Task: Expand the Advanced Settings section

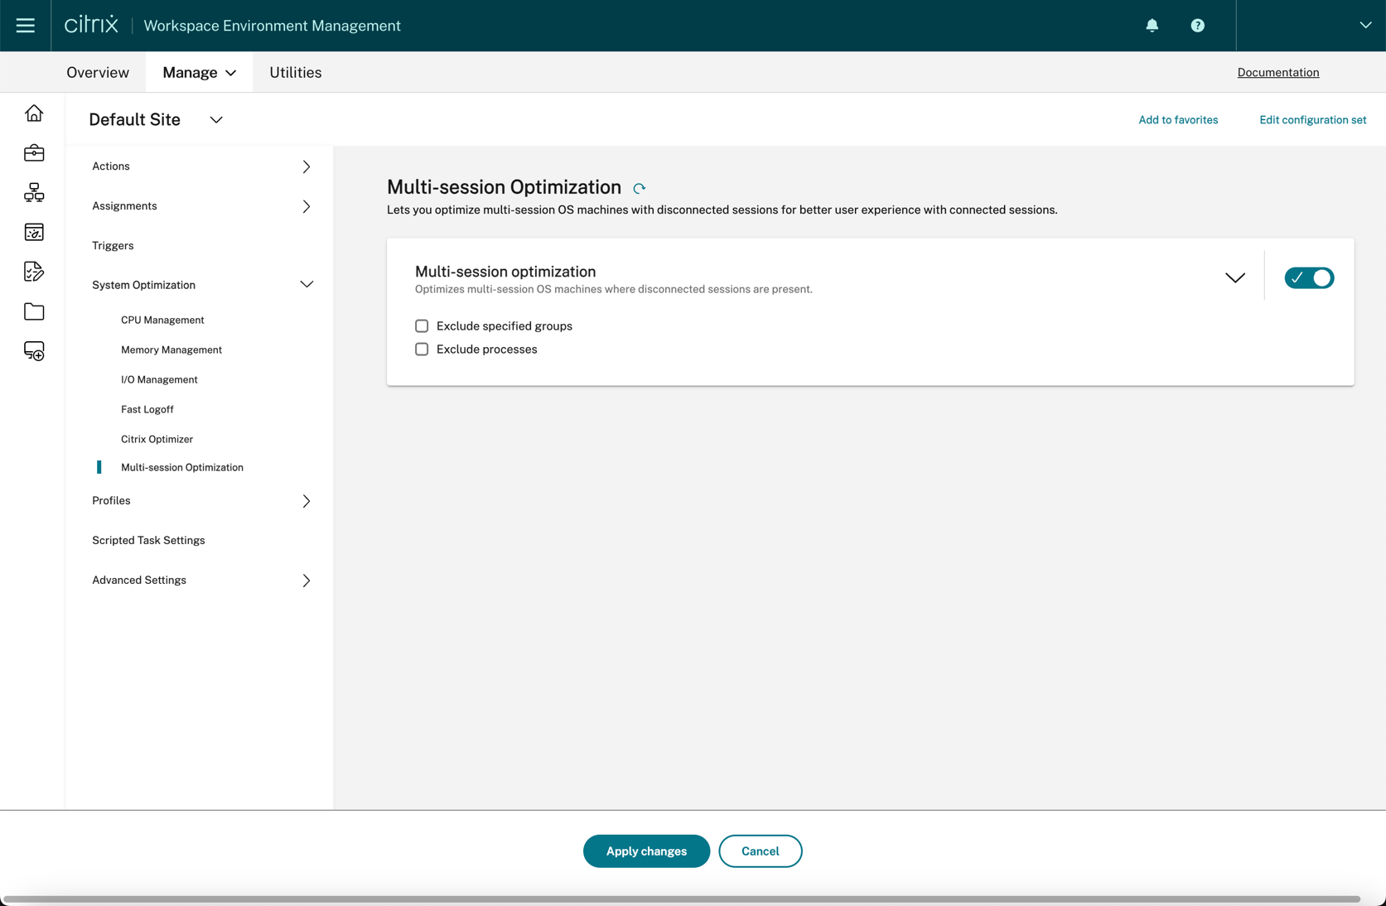Action: click(x=307, y=581)
